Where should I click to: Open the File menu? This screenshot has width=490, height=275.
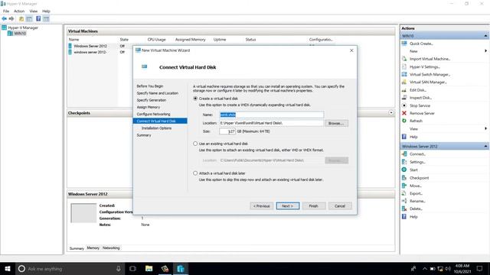click(x=6, y=11)
